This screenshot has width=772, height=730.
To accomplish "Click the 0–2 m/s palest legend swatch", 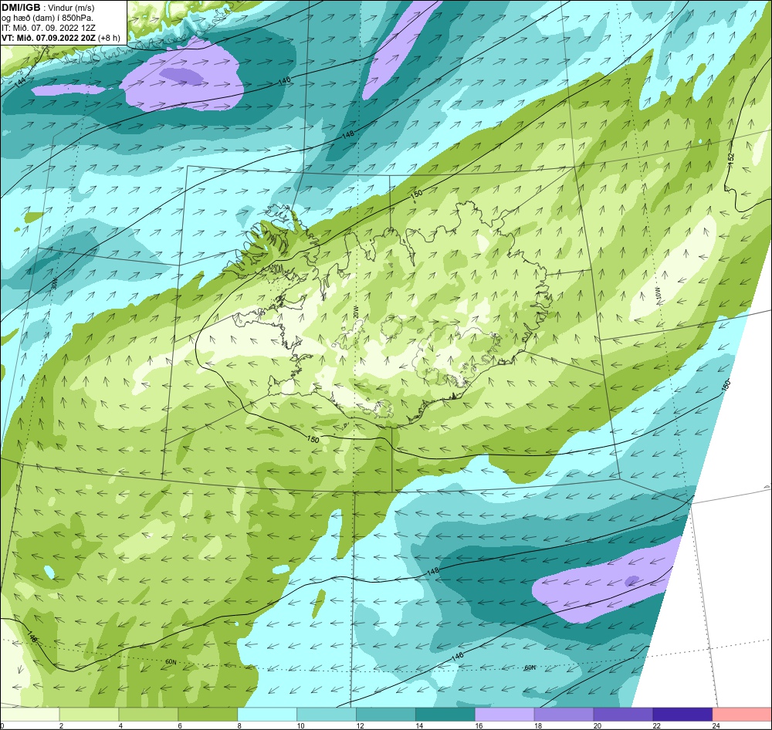I will click(x=29, y=715).
